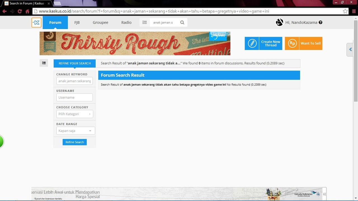Click the pencil icon for new thread
This screenshot has width=358, height=201.
click(x=252, y=44)
